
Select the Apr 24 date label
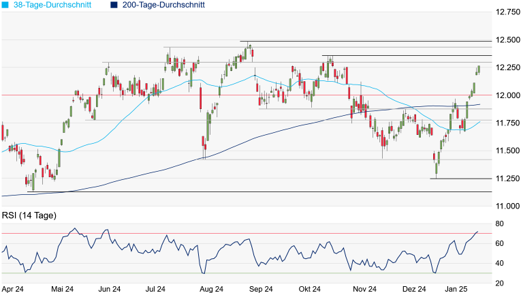point(14,289)
